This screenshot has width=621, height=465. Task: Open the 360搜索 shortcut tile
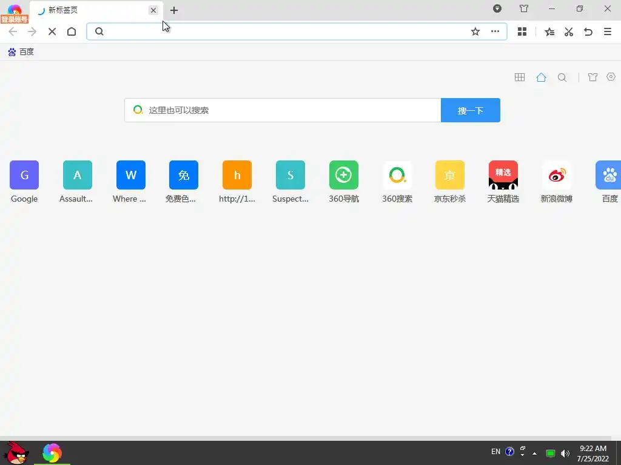[x=397, y=182]
